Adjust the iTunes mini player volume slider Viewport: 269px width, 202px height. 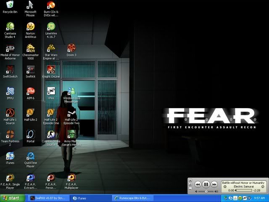pos(206,191)
